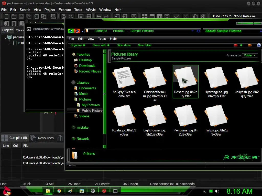Select the 8h2q9y39er-readme.txt file
The height and width of the screenshot is (196, 262).
124,82
